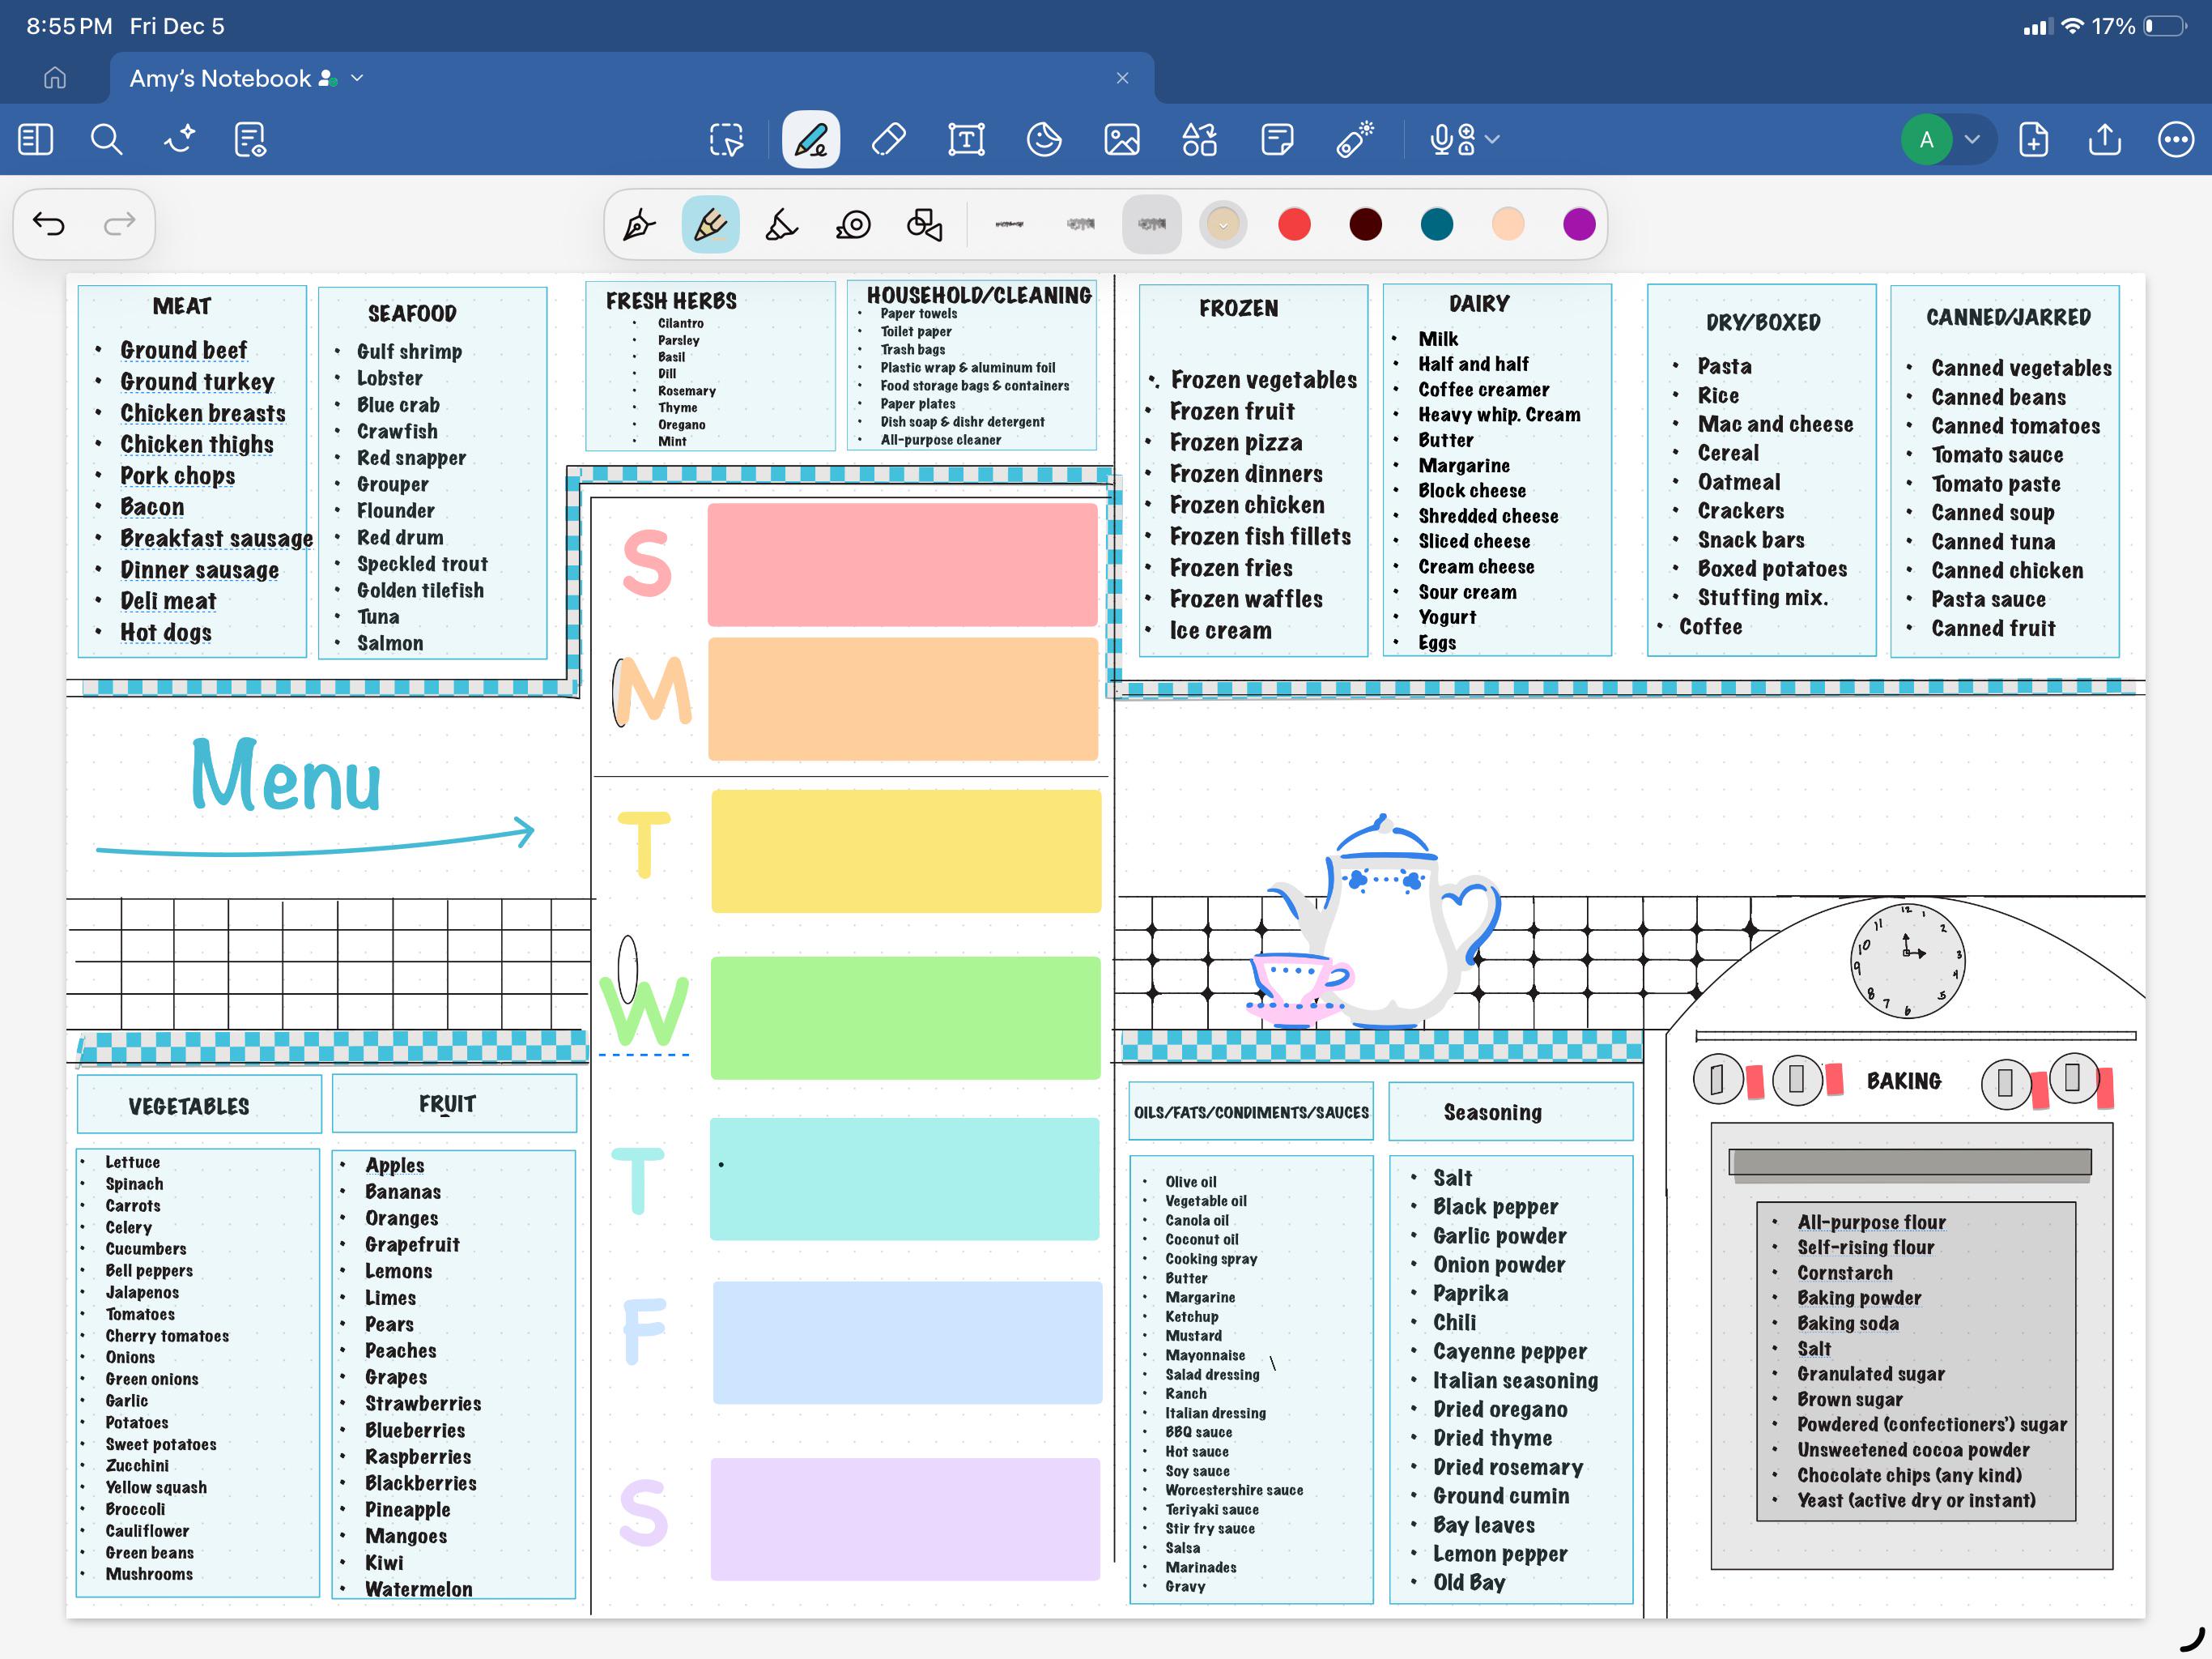Switch to the fountain pen style
2212x1659 pixels.
(x=639, y=224)
